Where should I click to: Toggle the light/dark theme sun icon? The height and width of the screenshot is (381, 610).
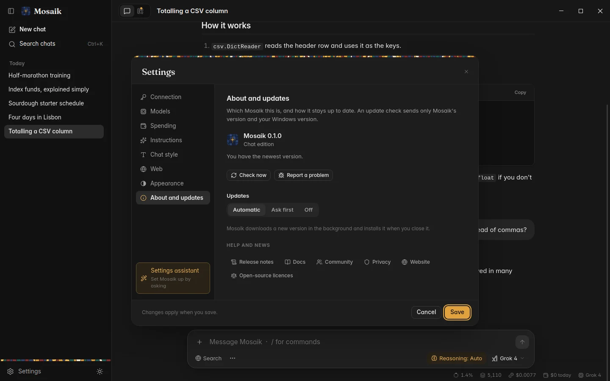[100, 371]
